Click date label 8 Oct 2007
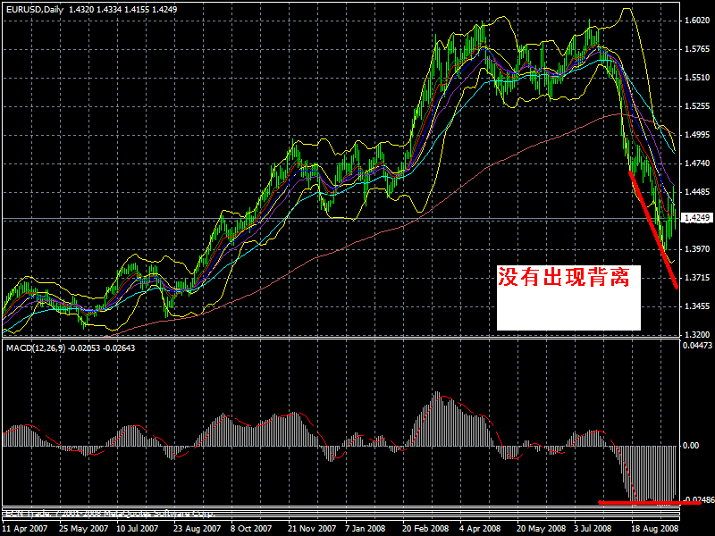The image size is (715, 536). (251, 529)
